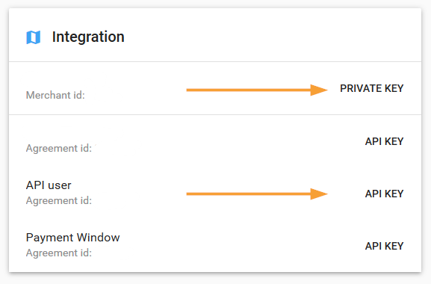Click Agreement id under API user
This screenshot has height=284, width=431.
tap(59, 200)
